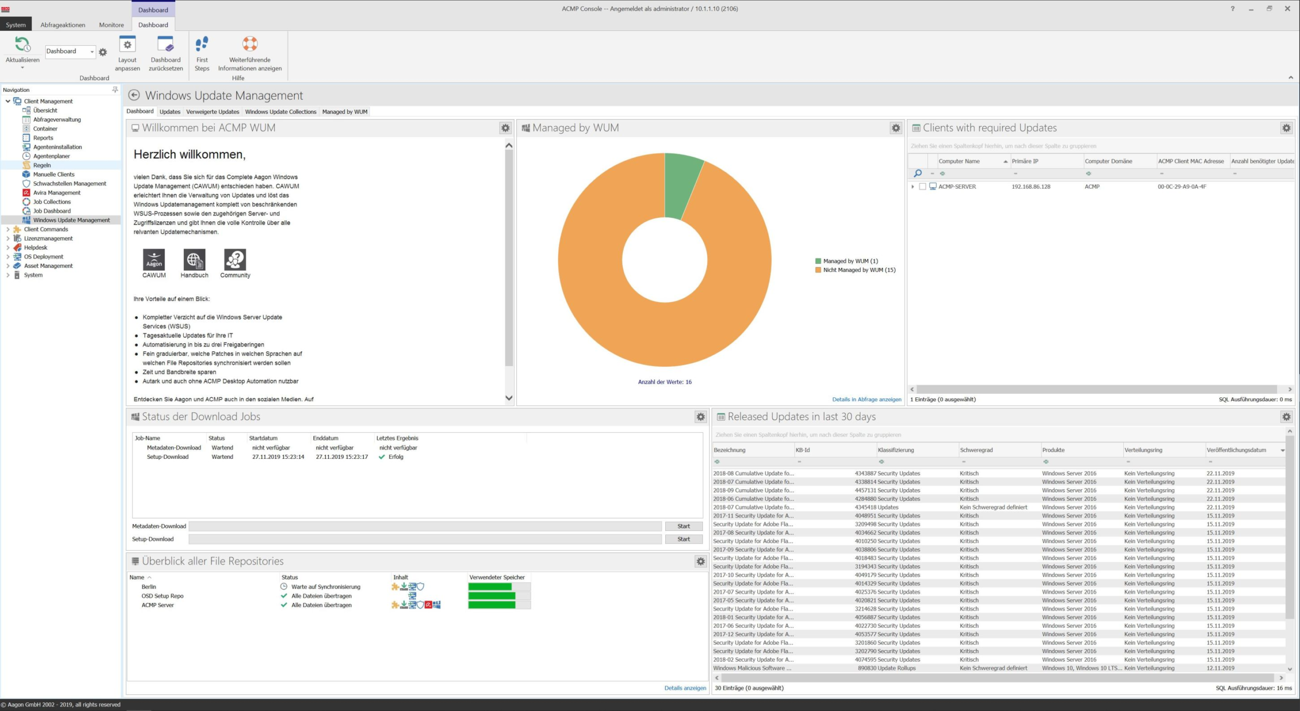This screenshot has height=711, width=1300.
Task: Click KB 4345418 Updates row
Action: [998, 507]
